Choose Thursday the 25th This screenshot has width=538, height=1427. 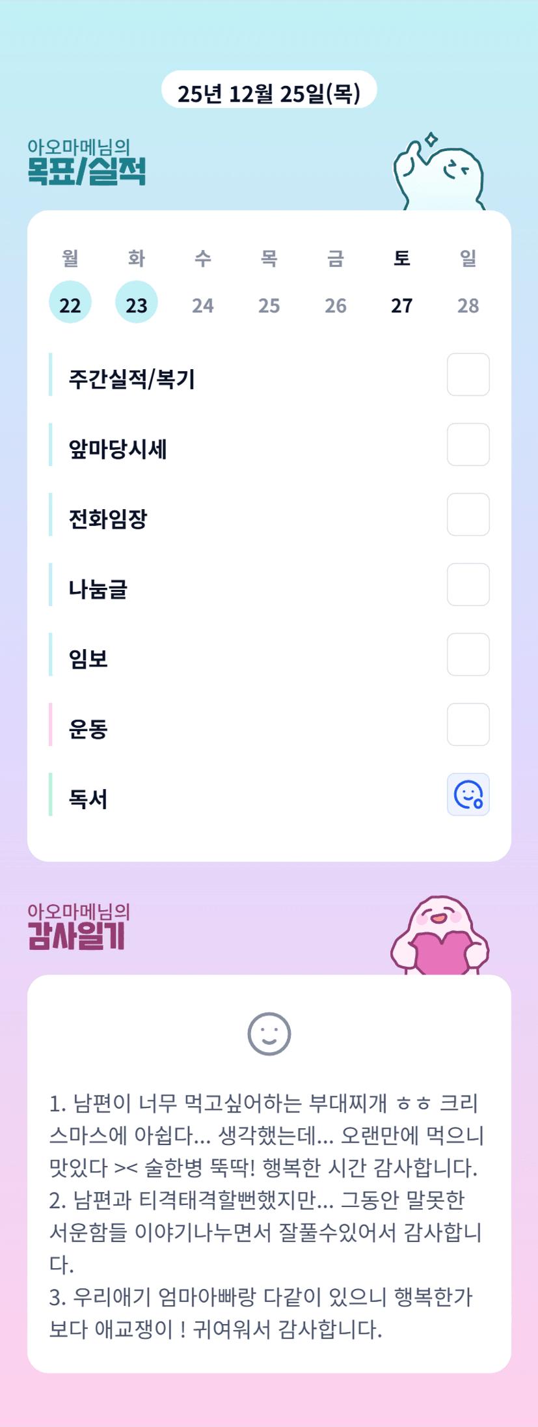click(269, 305)
